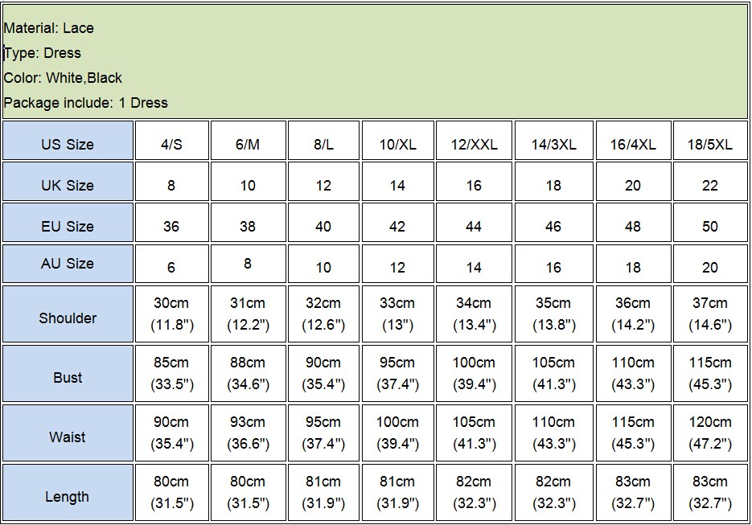Click the Material: Lace text line
The height and width of the screenshot is (525, 752).
[49, 28]
